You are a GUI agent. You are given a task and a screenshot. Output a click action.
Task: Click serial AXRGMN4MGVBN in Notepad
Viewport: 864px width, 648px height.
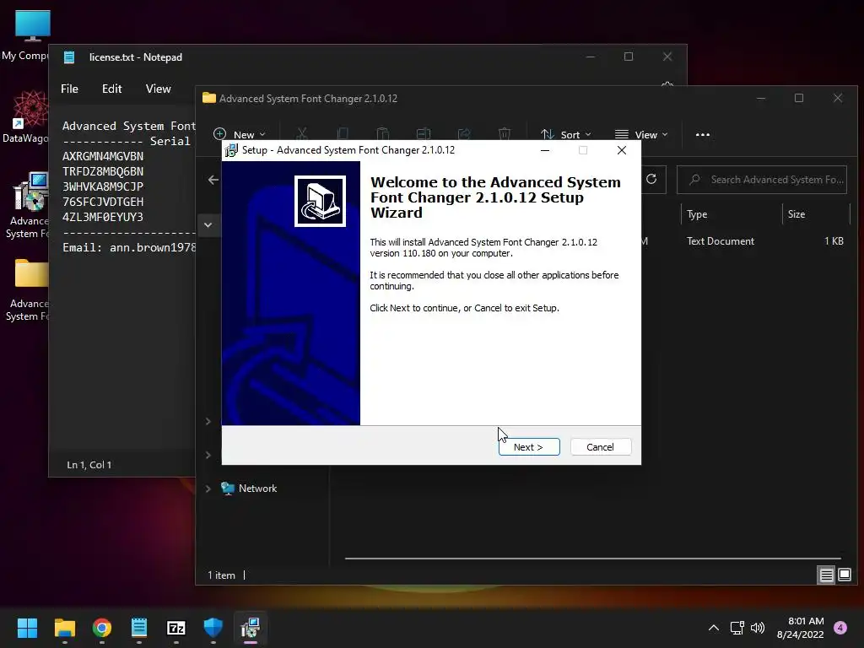(x=103, y=156)
